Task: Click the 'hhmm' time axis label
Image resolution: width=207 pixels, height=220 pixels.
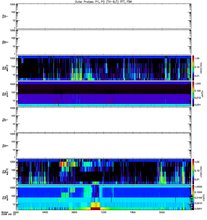Action: click(x=5, y=212)
